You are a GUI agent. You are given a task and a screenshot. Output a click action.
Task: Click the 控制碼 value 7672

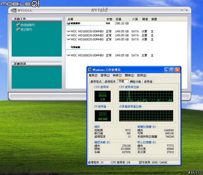128,130
